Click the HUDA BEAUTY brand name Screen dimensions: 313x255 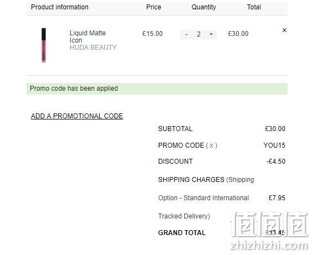pos(93,48)
